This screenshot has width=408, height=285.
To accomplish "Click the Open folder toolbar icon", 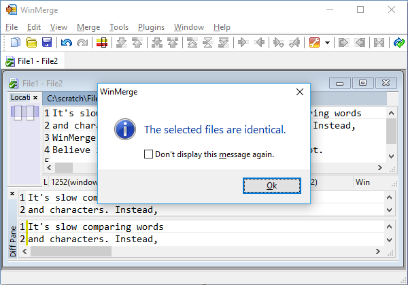I will 31,43.
